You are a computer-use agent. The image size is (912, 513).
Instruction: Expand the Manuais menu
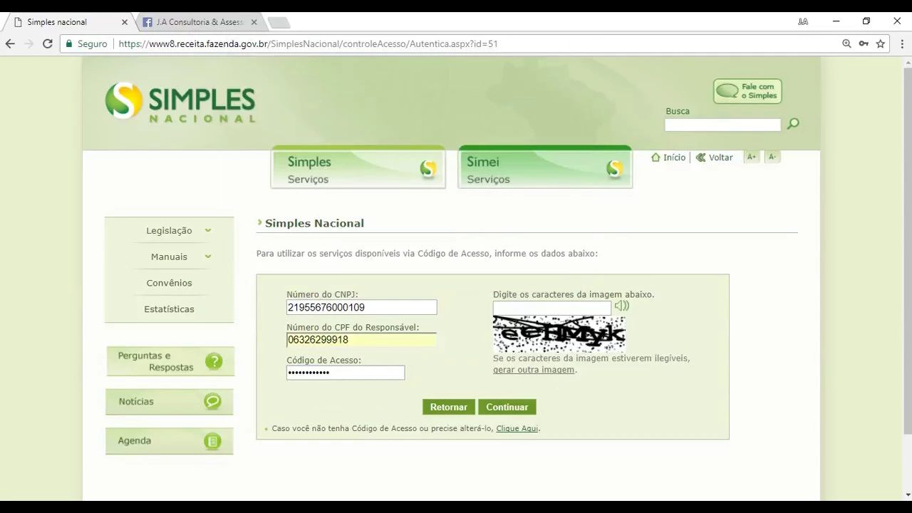click(170, 256)
